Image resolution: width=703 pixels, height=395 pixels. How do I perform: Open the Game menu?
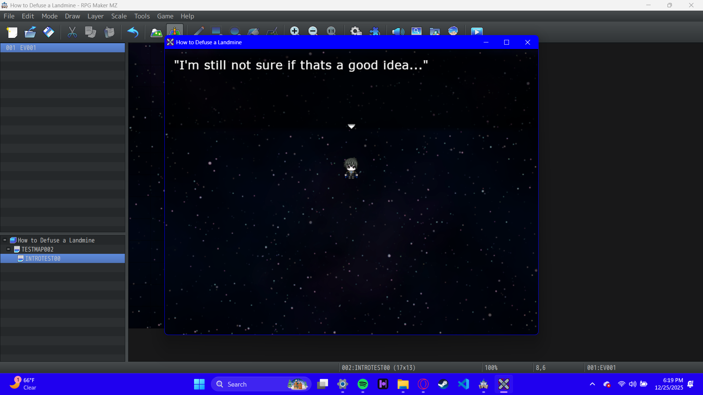tap(165, 16)
